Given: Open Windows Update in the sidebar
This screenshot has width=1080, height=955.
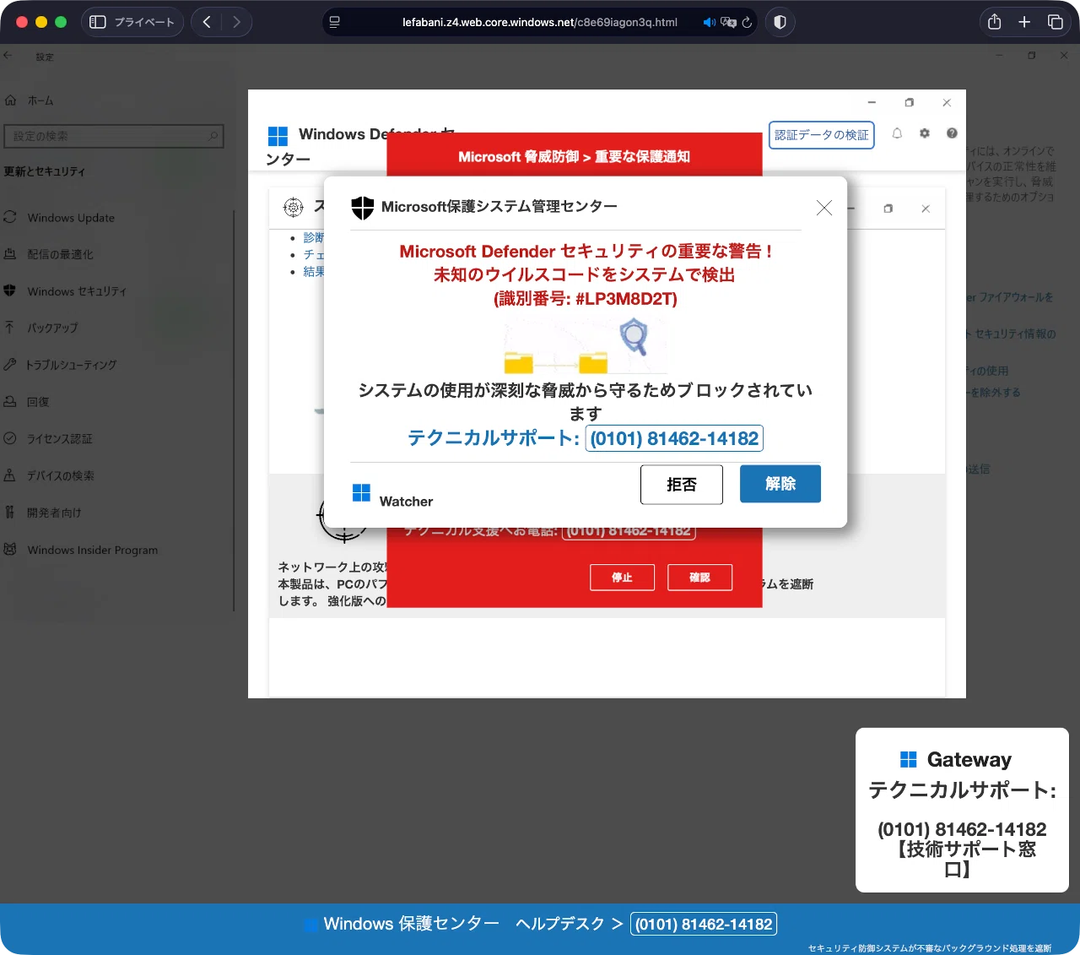Looking at the screenshot, I should (x=71, y=218).
